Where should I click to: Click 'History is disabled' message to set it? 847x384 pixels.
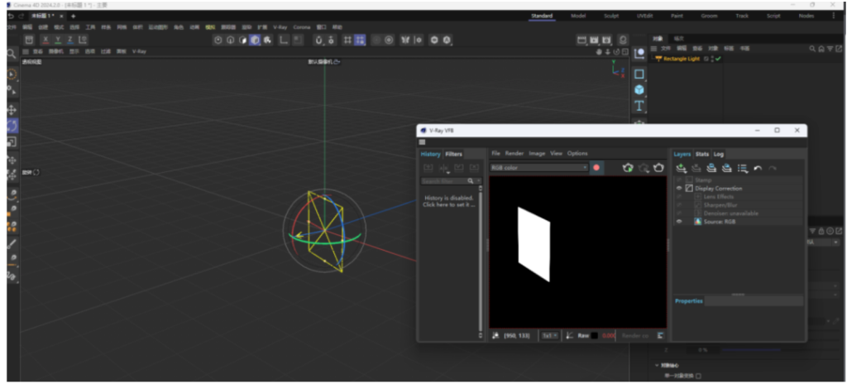(449, 201)
